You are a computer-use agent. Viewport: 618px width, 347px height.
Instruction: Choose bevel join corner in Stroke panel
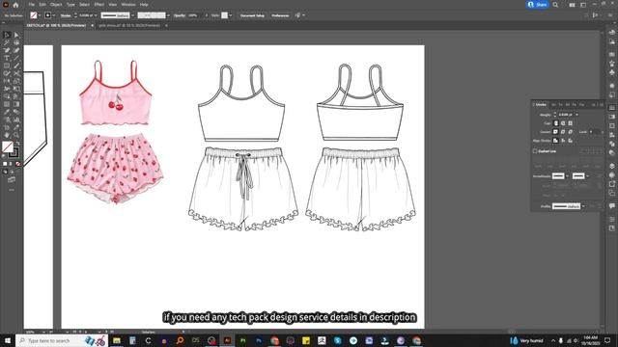pos(570,132)
